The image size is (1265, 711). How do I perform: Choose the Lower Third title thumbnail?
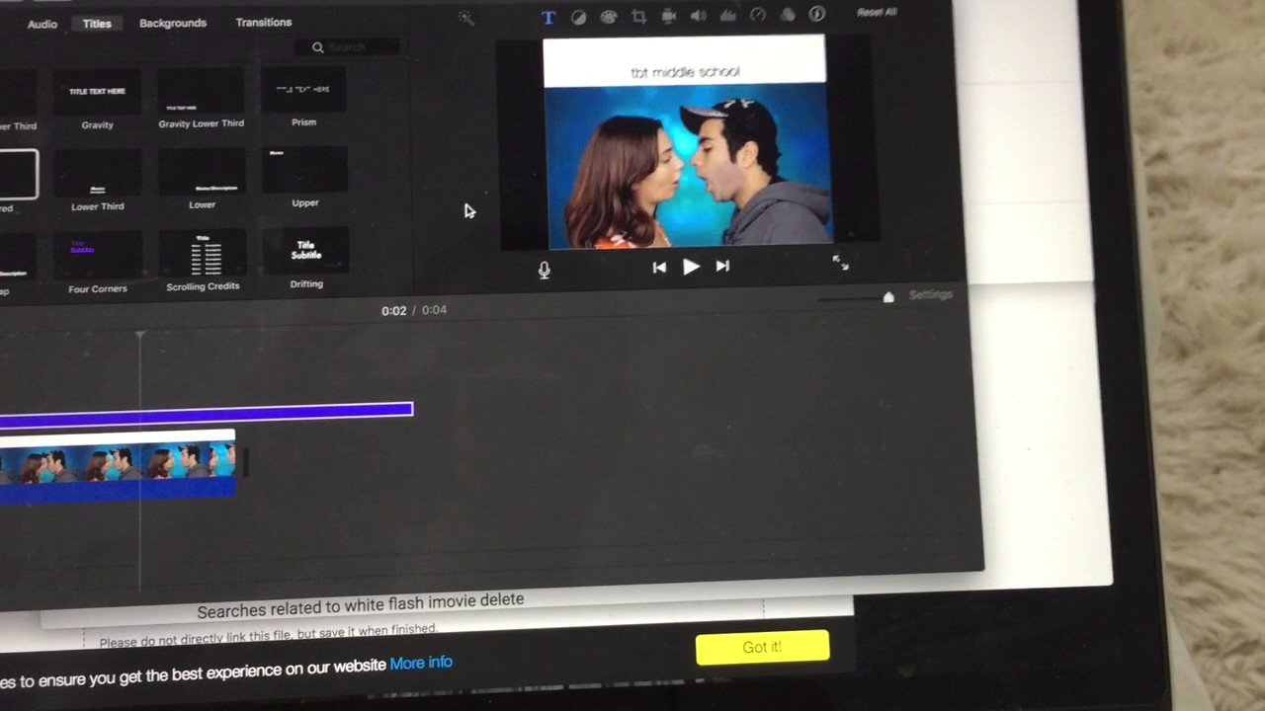(97, 175)
